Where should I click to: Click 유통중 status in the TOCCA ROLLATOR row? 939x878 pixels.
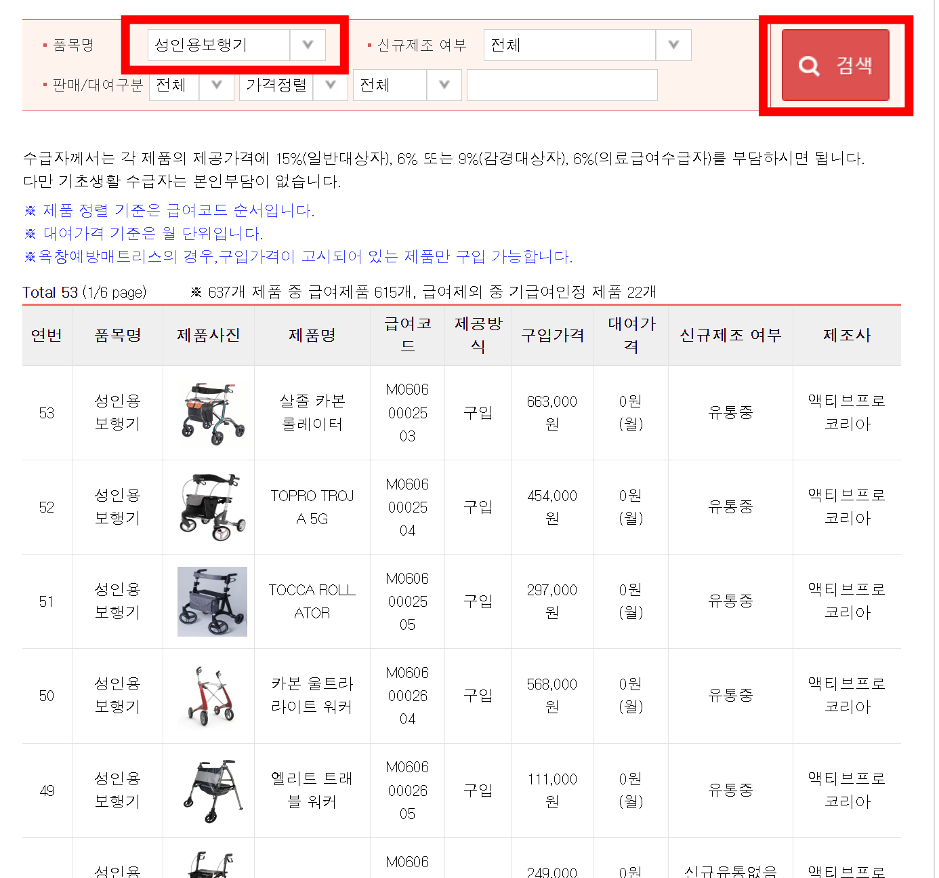(x=730, y=601)
